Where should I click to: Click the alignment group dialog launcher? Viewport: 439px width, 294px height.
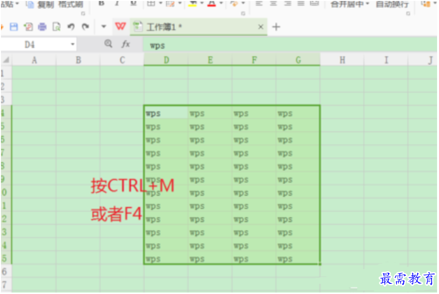408,14
